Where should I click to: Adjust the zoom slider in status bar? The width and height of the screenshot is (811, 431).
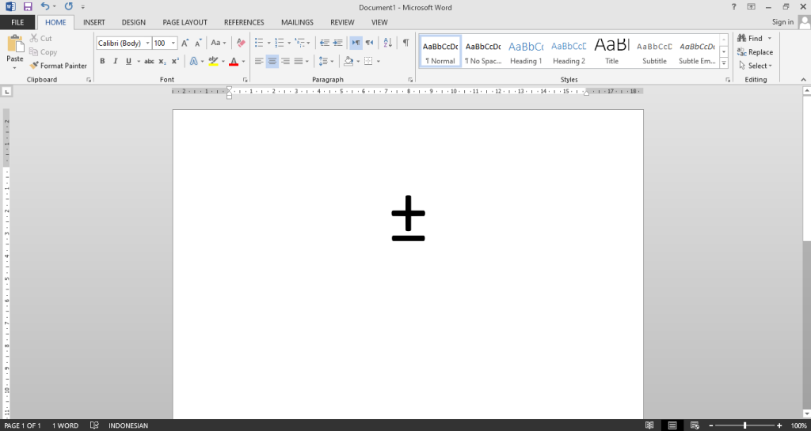[x=744, y=425]
